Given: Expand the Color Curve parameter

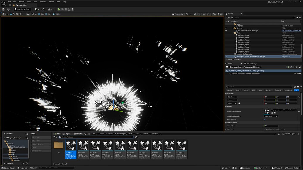Looking at the screenshot, I should pyautogui.click(x=226, y=129).
